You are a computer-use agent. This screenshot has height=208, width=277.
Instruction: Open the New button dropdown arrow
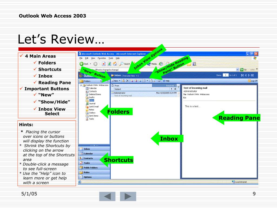click(120, 81)
